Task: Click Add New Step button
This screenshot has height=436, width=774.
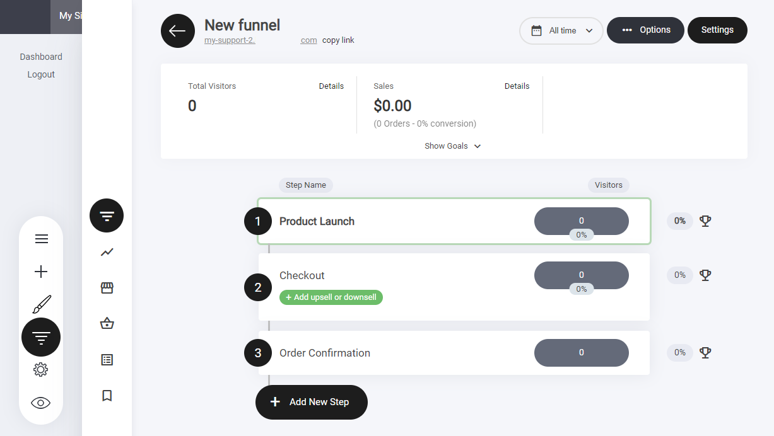Action: tap(311, 402)
